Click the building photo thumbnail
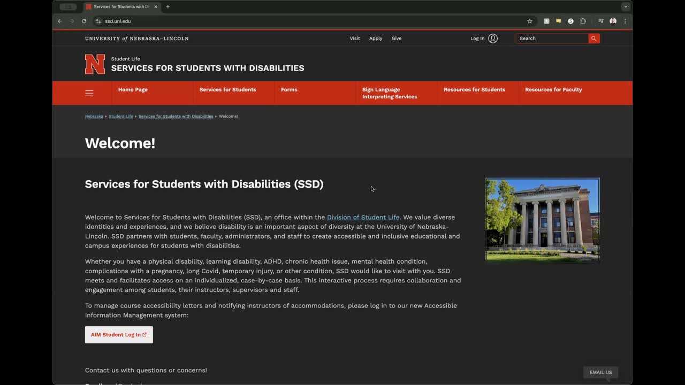The image size is (685, 385). point(542,220)
